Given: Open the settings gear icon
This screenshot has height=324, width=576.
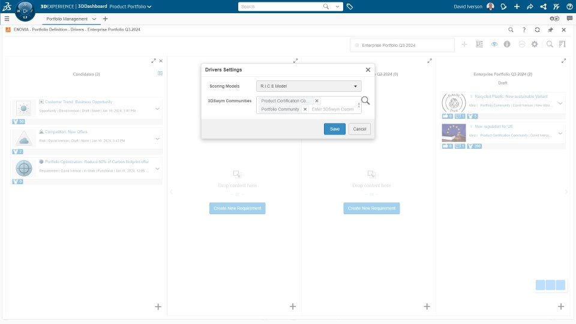Looking at the screenshot, I should 535,44.
